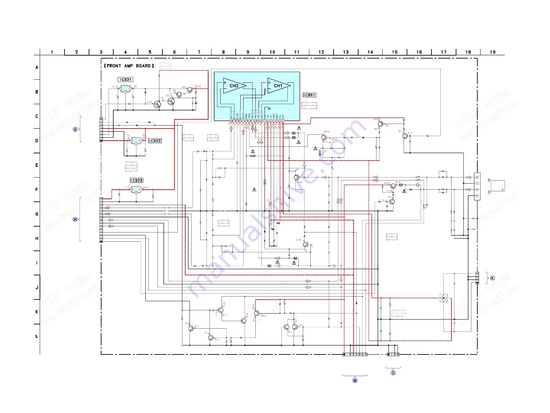Select the blue circled H connector marker

coord(75,219)
